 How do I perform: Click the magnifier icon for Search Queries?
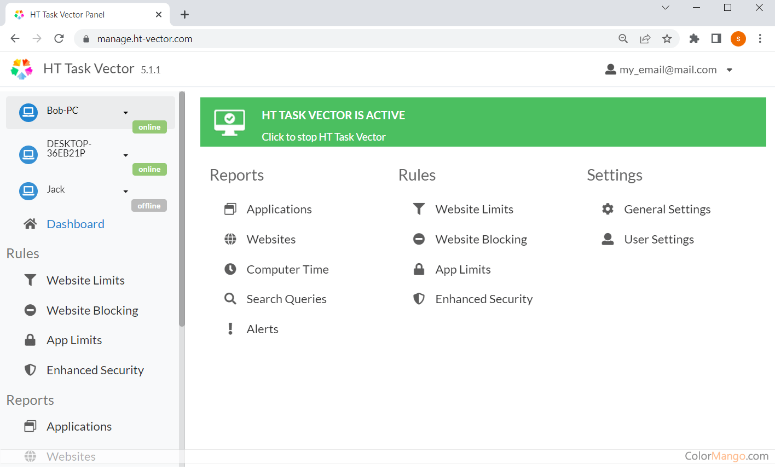[x=230, y=299]
